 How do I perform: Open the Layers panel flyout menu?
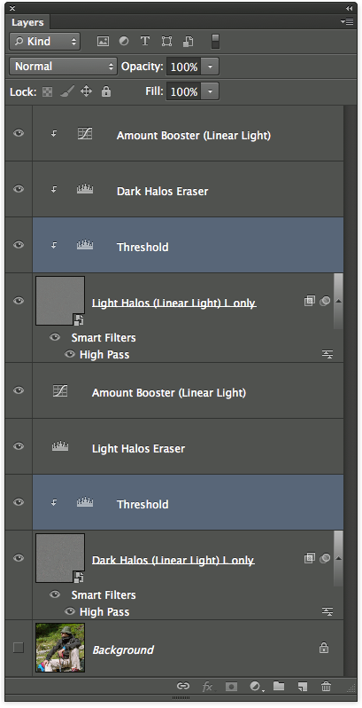coord(347,21)
